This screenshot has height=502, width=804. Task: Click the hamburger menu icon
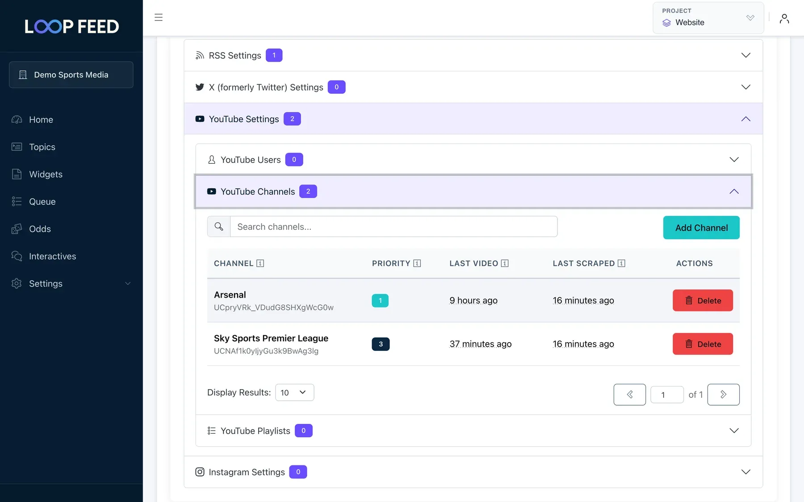[159, 17]
